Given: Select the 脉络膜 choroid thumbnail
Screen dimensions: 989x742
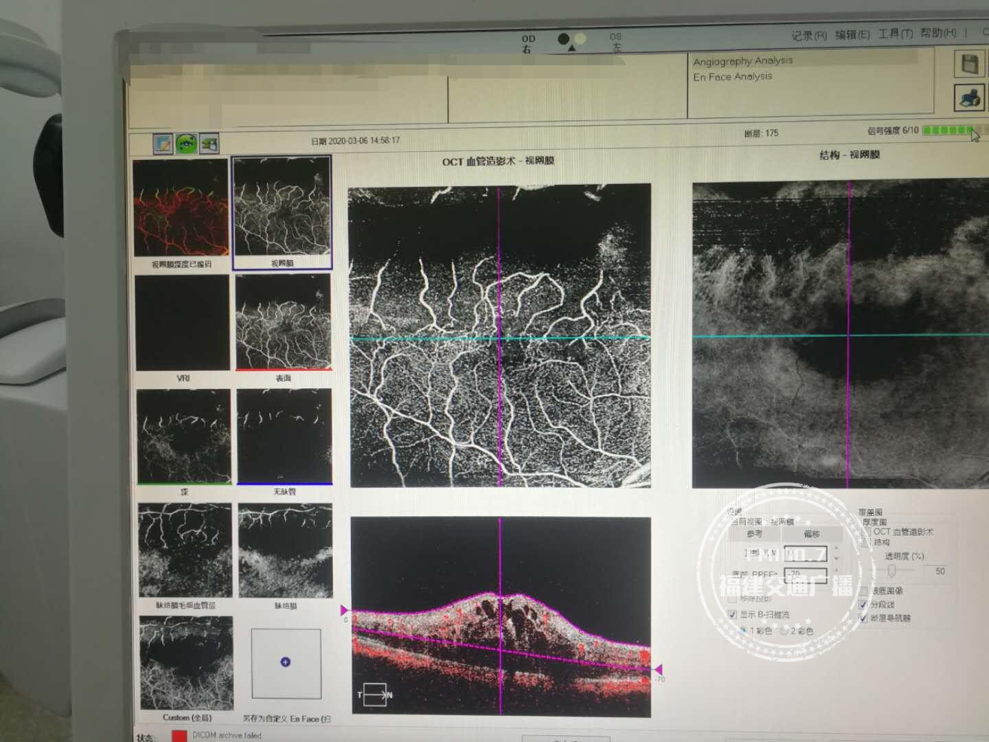Looking at the screenshot, I should point(286,550).
